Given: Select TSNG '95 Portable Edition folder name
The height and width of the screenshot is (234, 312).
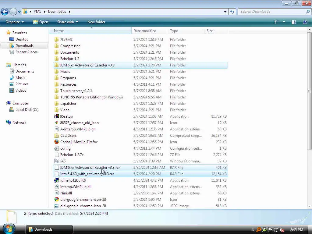Looking at the screenshot, I should pyautogui.click(x=91, y=97).
